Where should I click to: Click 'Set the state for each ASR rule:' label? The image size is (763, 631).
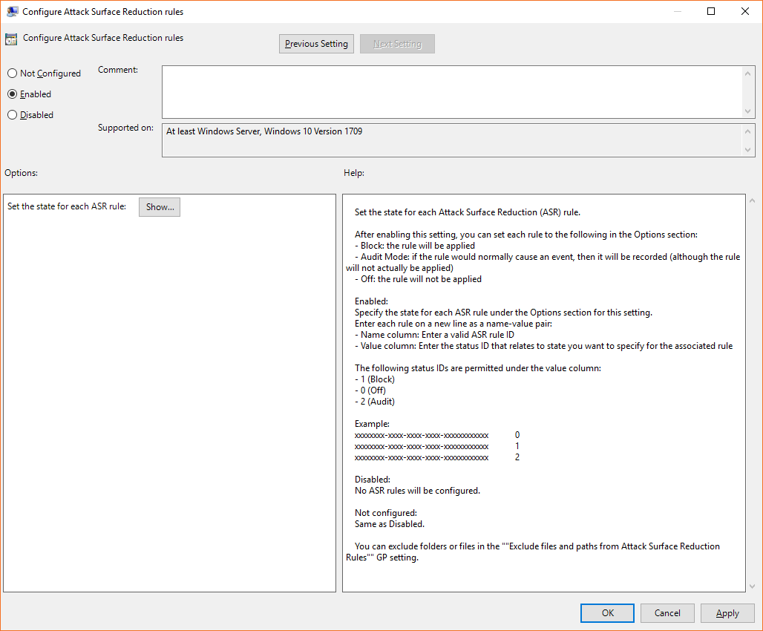point(67,206)
